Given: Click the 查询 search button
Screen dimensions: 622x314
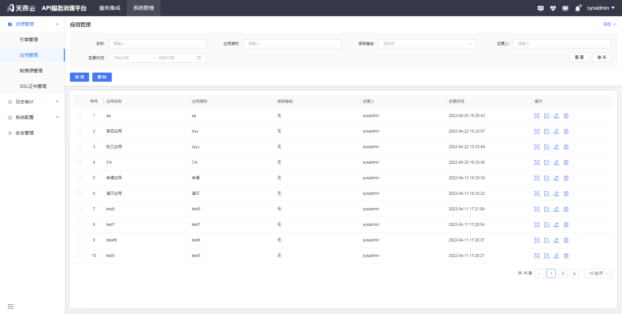Looking at the screenshot, I should pos(601,57).
